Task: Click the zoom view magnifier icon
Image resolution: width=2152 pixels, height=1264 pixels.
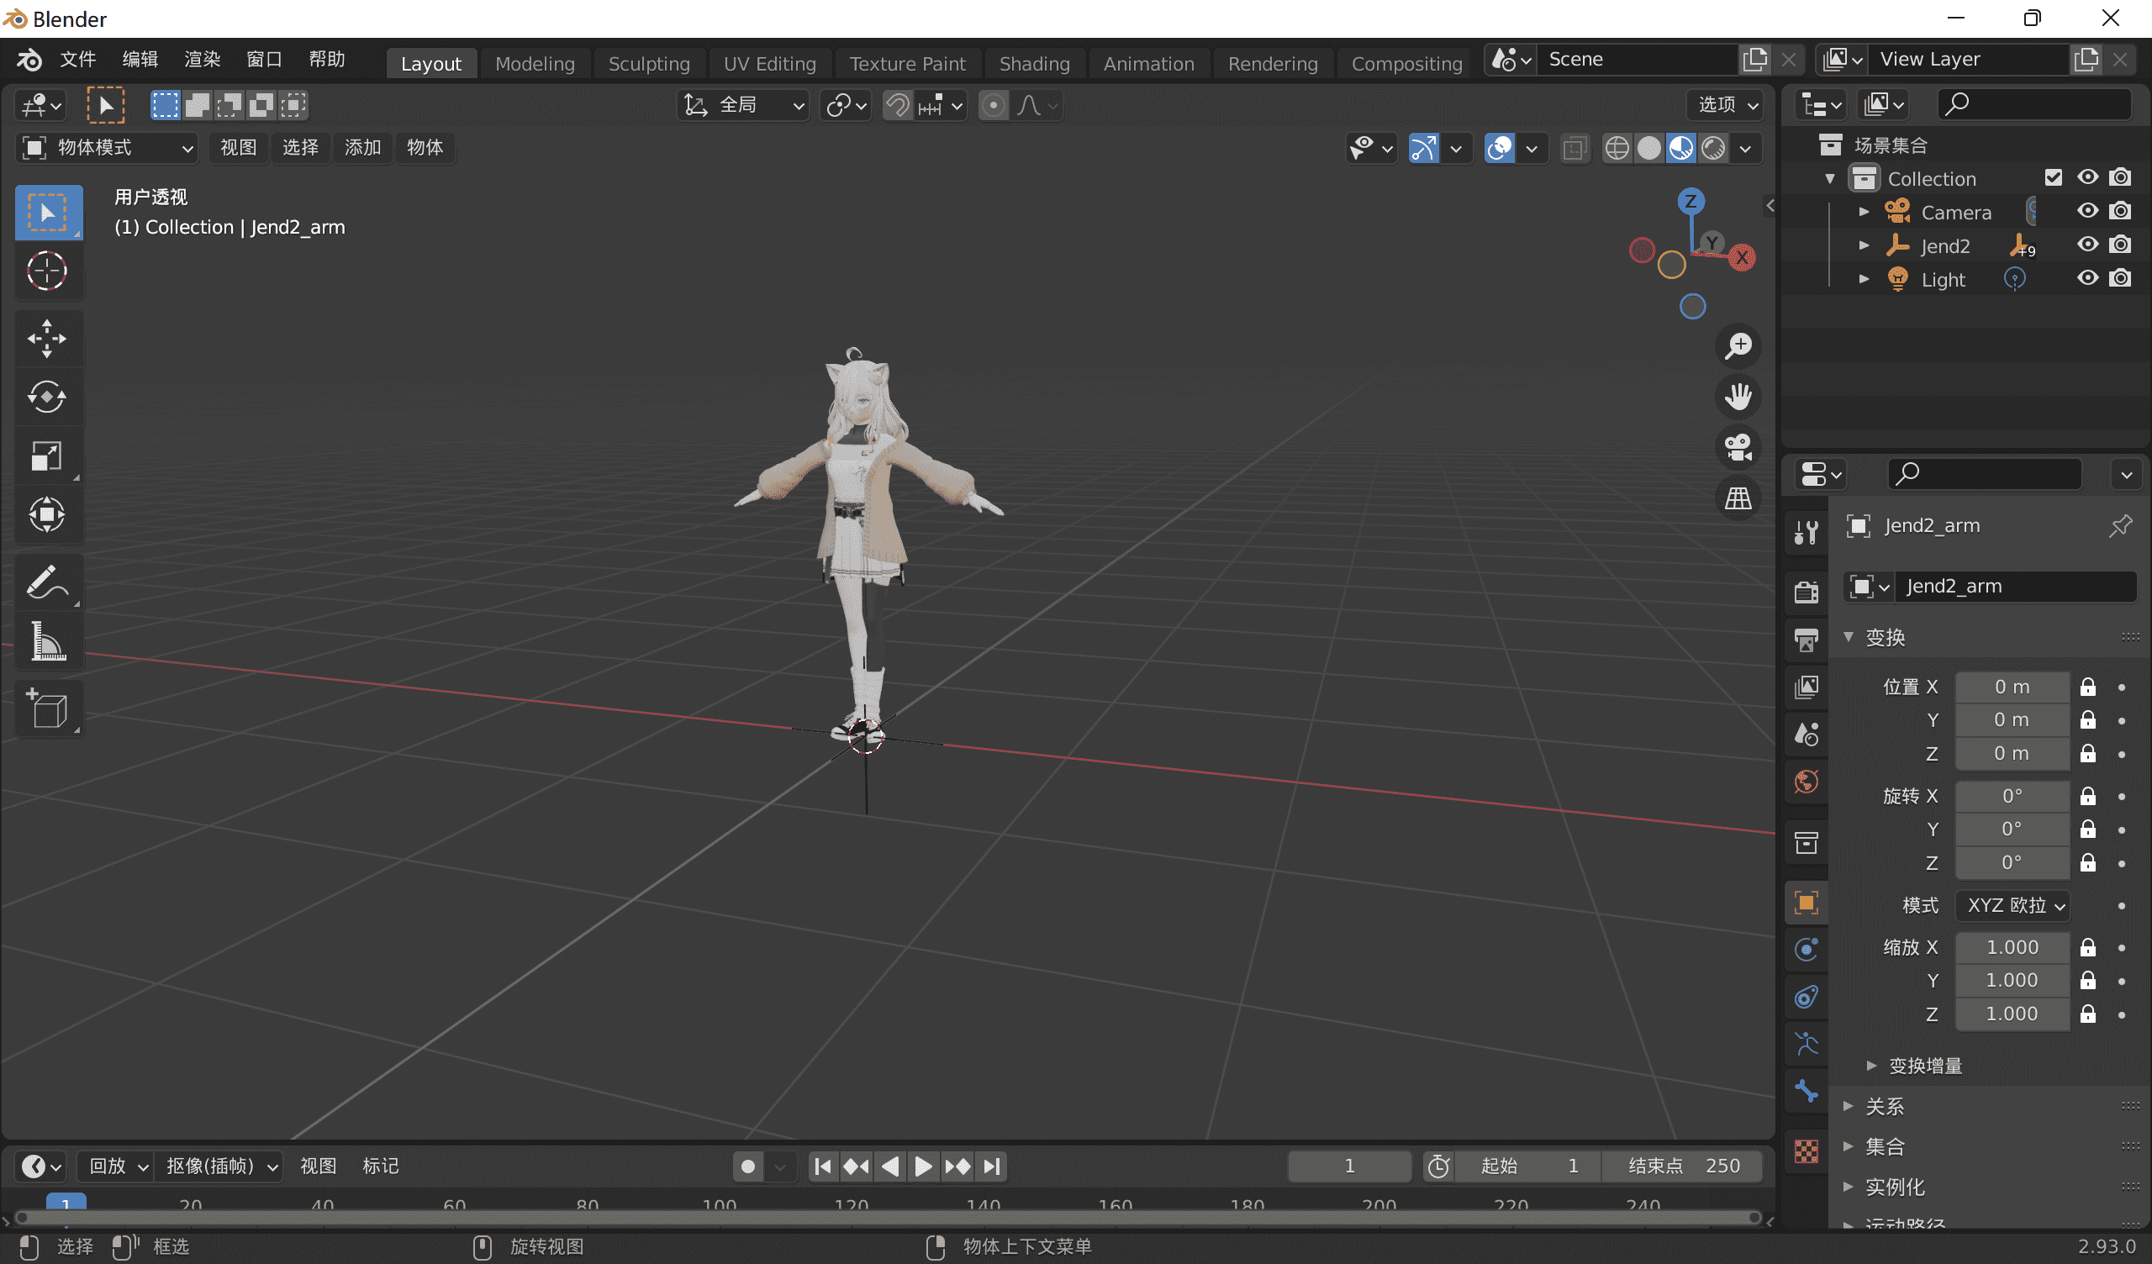Action: click(x=1738, y=346)
